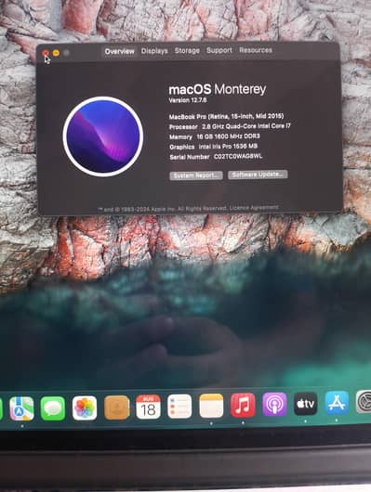Click the Version 12.7.6 text
This screenshot has width=371, height=492.
click(x=188, y=100)
